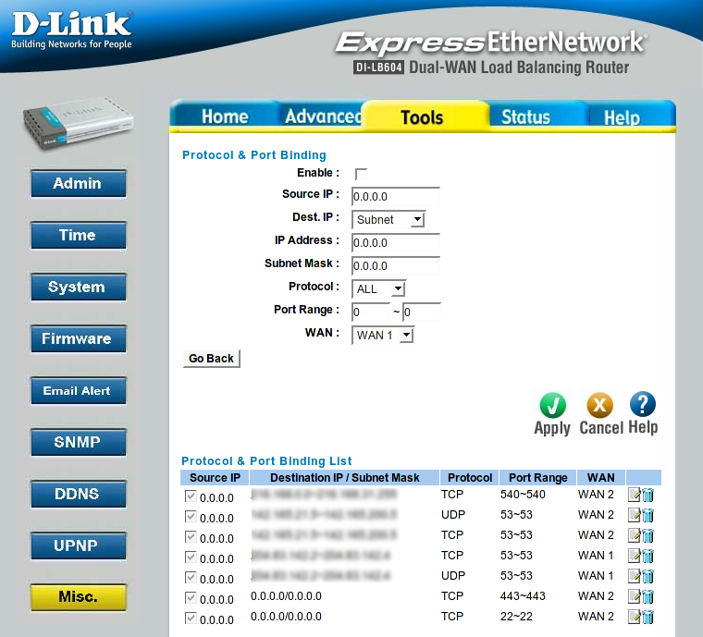Click the WAN column header
The image size is (703, 637).
tap(600, 478)
